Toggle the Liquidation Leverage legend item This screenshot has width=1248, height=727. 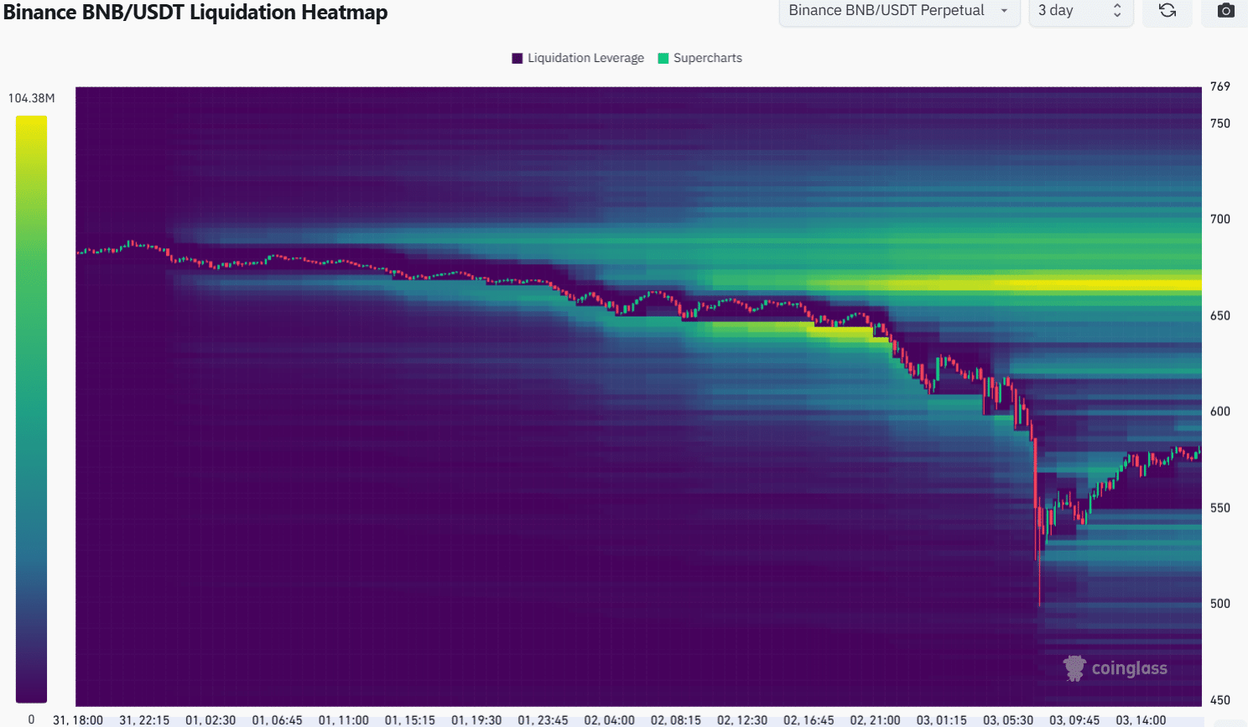pyautogui.click(x=578, y=58)
